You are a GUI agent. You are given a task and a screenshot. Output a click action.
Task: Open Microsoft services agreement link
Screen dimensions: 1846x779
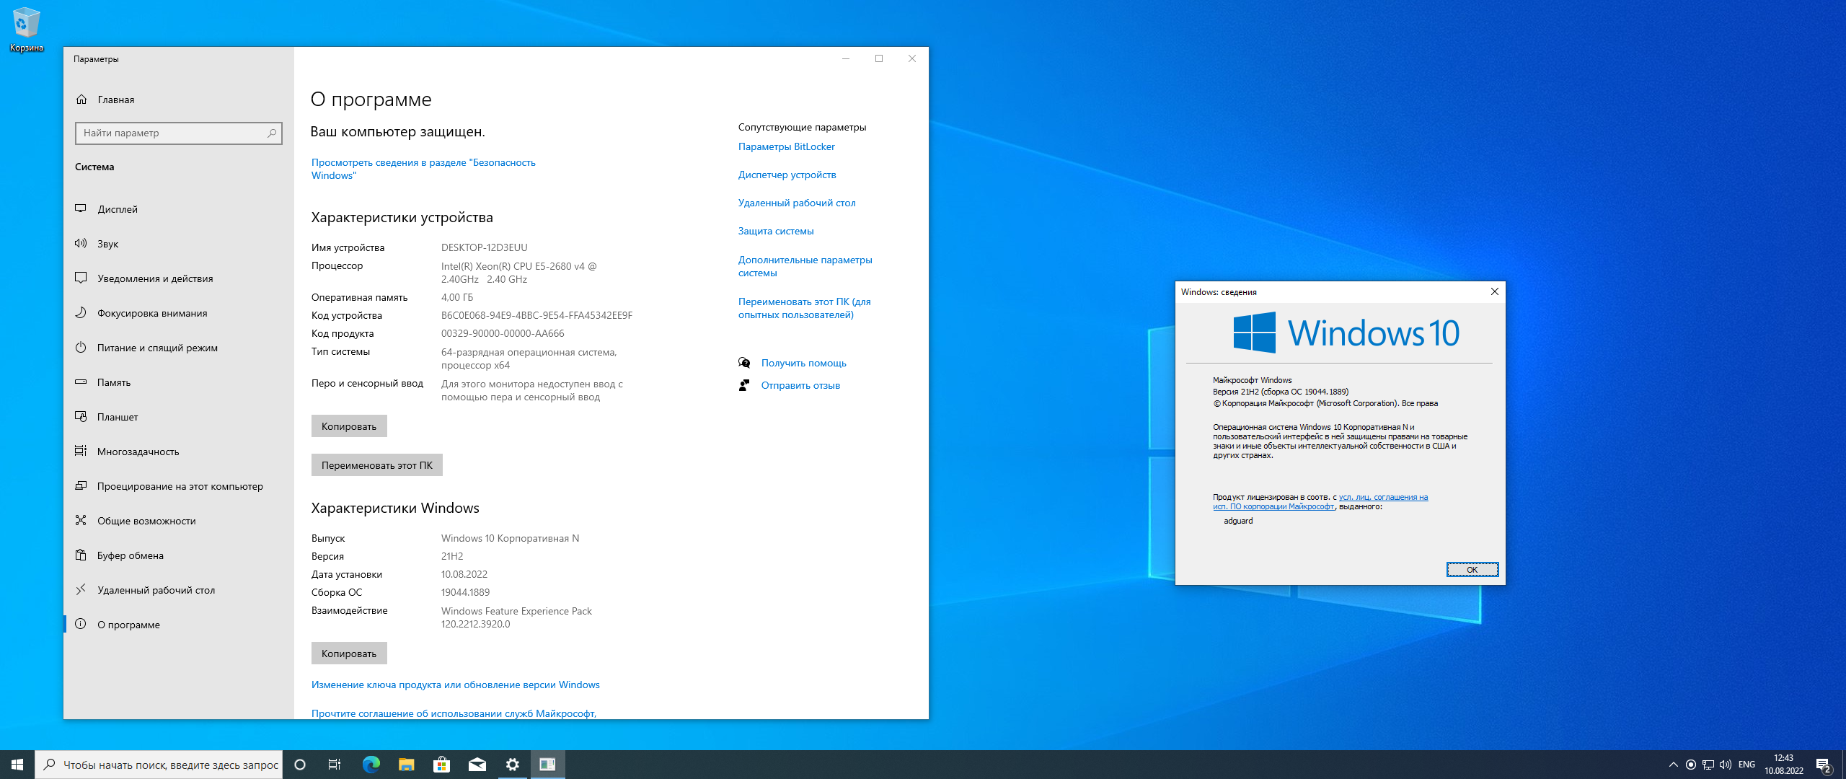454,713
